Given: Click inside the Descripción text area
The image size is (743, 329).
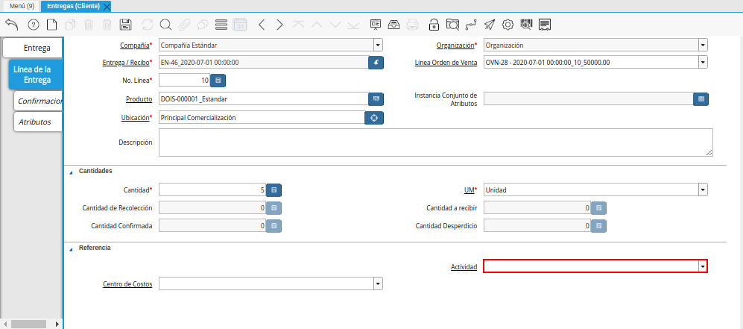Looking at the screenshot, I should [435, 142].
